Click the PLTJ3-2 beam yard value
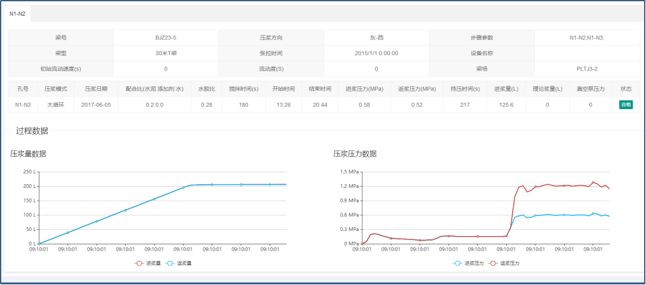This screenshot has width=646, height=285. [x=587, y=69]
